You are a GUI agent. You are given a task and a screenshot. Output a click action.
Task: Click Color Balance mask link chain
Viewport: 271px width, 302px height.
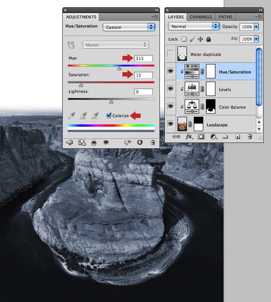[202, 106]
